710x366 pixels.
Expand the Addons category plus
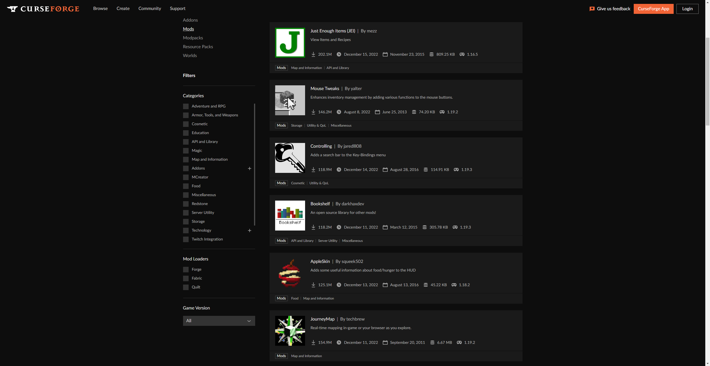tap(250, 168)
